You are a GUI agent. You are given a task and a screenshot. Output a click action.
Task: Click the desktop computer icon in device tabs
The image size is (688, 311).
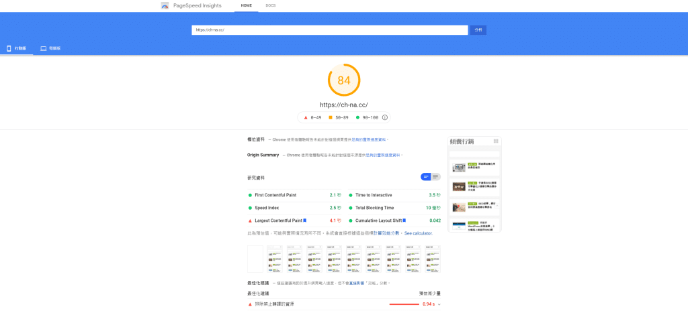pyautogui.click(x=44, y=48)
